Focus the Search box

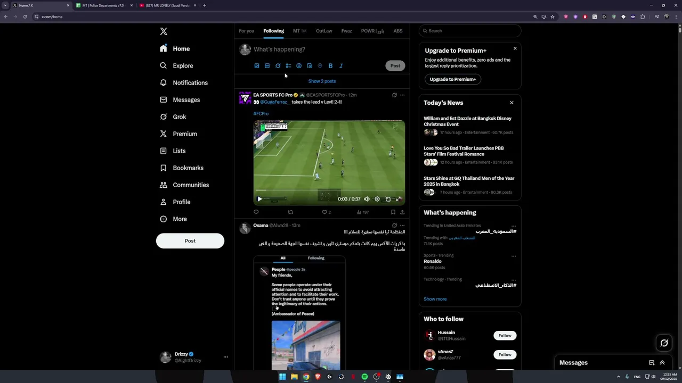(x=470, y=31)
